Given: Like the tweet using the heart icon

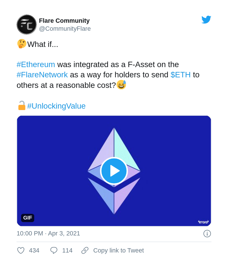Looking at the screenshot, I should coord(21,251).
